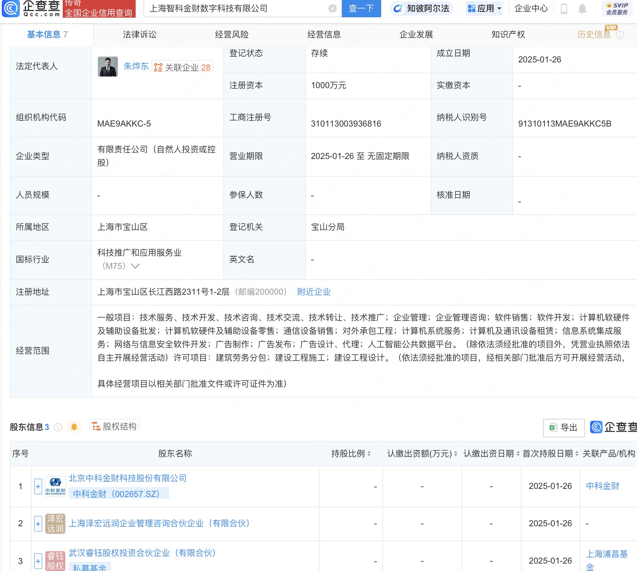Image resolution: width=637 pixels, height=571 pixels.
Task: Click registered address 上海市宝山区长江西路2311号1-2层
Action: [163, 292]
